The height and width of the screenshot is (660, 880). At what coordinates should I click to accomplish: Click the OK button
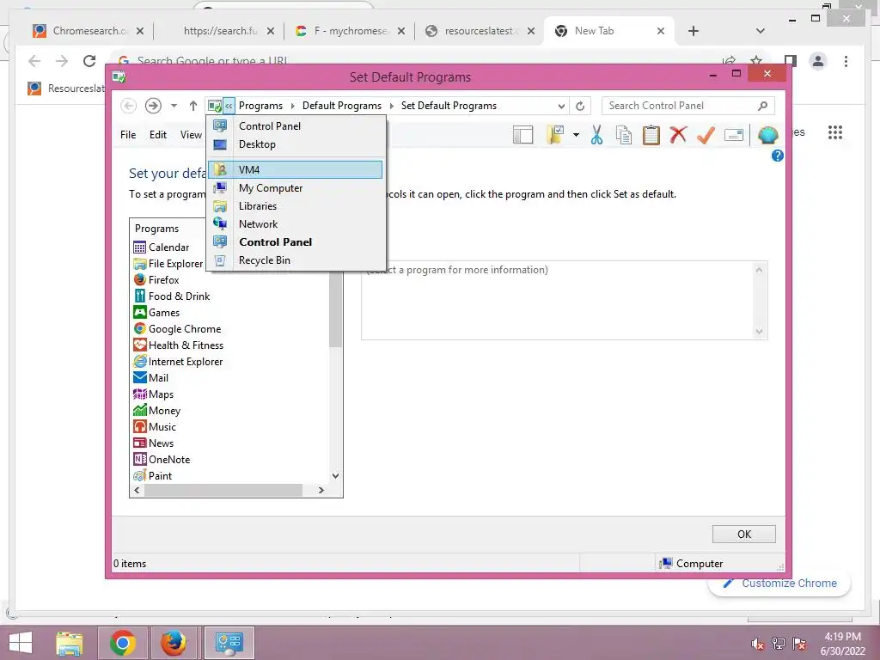[743, 534]
